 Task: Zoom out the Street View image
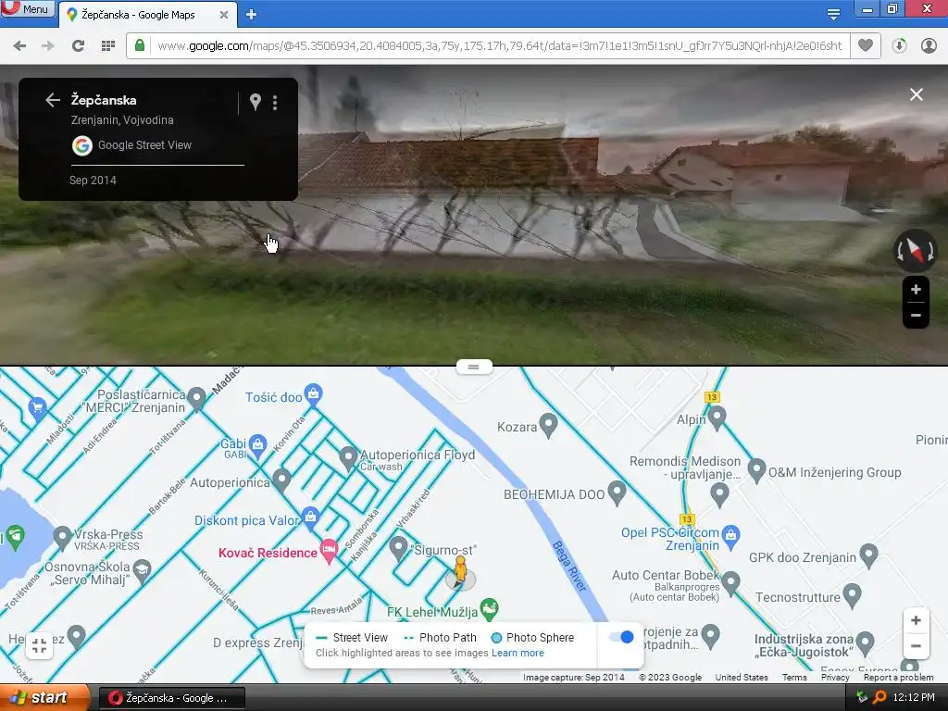tap(916, 316)
